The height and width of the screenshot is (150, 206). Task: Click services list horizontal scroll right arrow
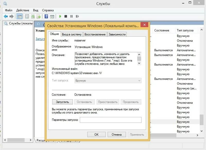(x=197, y=135)
